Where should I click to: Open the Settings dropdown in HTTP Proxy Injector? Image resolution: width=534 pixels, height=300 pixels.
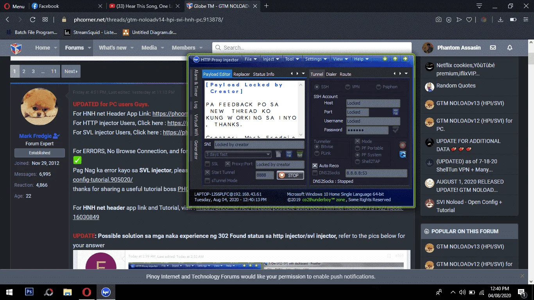[x=316, y=59]
